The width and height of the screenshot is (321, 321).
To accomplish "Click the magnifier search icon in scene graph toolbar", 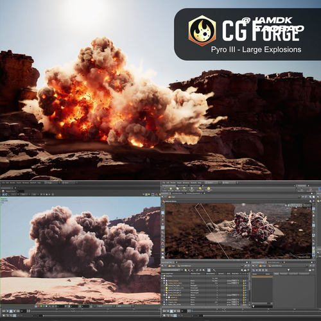I will 204,270.
